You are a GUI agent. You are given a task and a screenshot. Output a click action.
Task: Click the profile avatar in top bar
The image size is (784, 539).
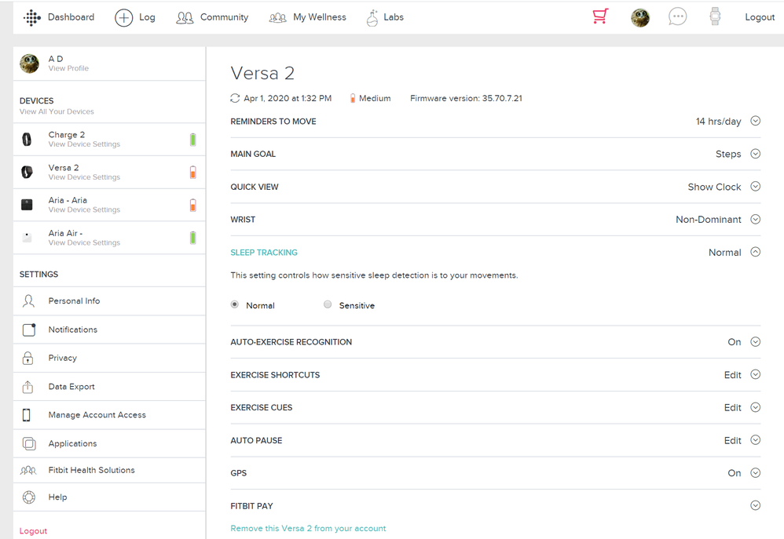click(x=640, y=17)
